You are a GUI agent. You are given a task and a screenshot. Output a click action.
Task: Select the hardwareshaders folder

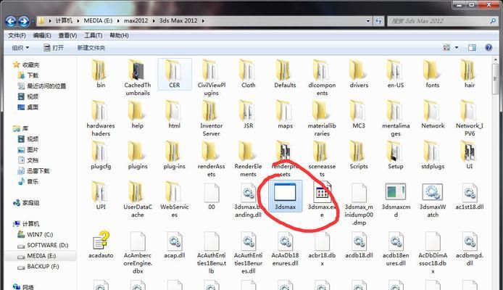click(101, 118)
